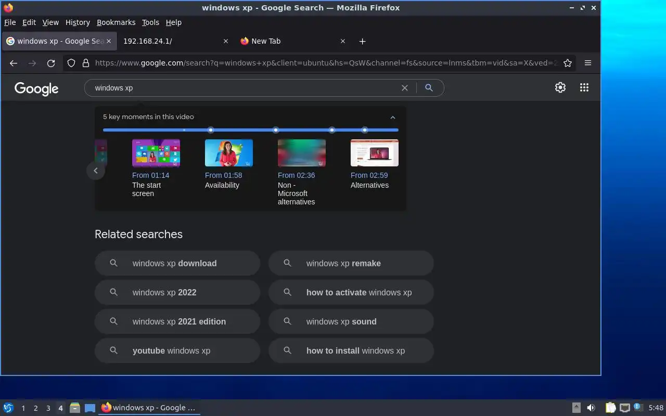666x416 pixels.
Task: Reload the current Google page
Action: 51,63
